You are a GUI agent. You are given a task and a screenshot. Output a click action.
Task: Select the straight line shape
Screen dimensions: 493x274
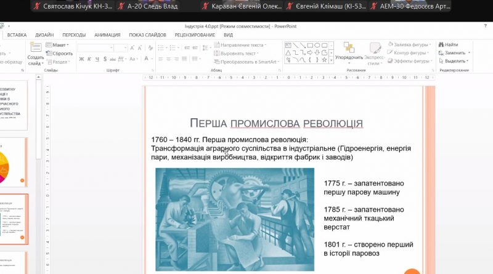coord(295,46)
